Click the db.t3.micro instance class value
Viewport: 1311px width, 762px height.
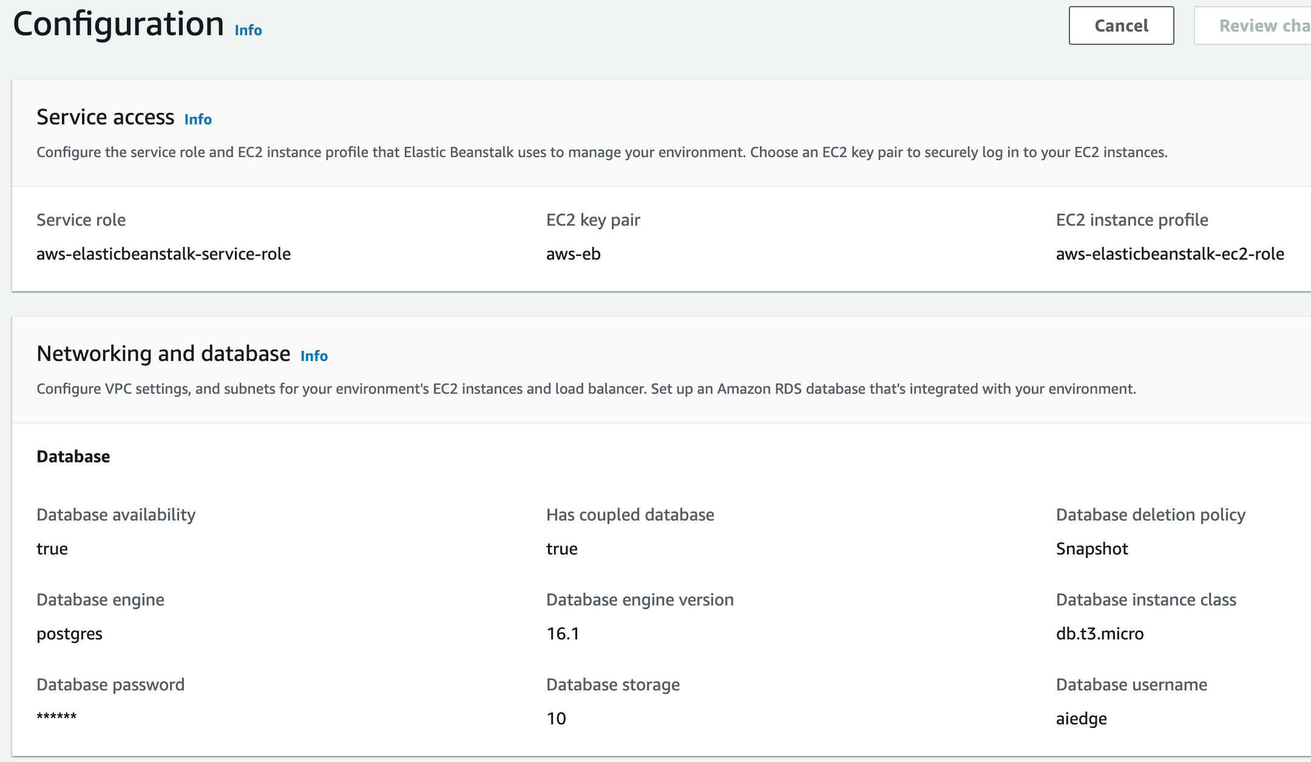point(1099,634)
